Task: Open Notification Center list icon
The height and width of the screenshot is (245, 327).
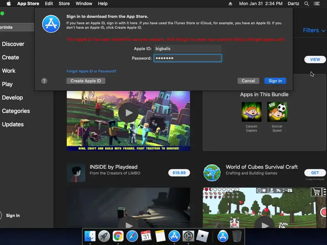Action: [x=317, y=4]
